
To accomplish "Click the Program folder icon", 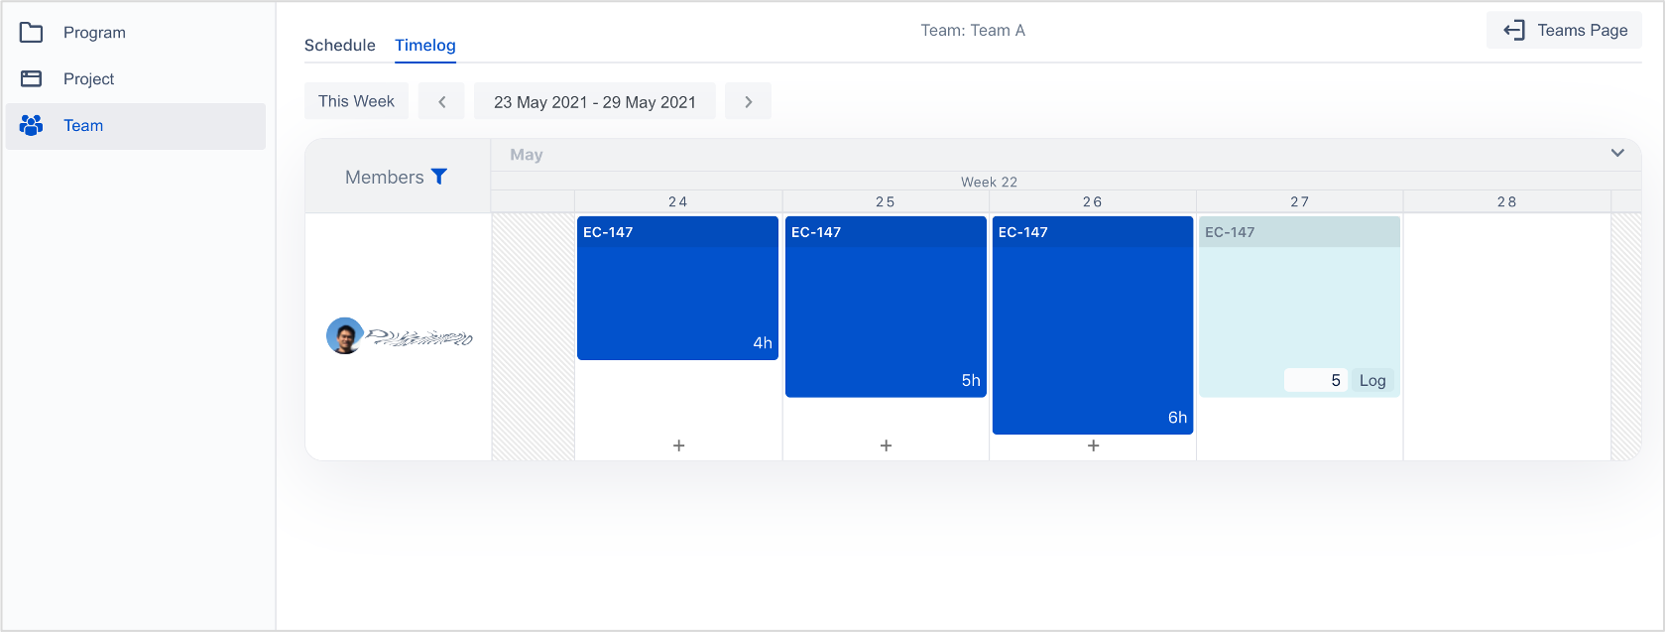I will click(32, 33).
